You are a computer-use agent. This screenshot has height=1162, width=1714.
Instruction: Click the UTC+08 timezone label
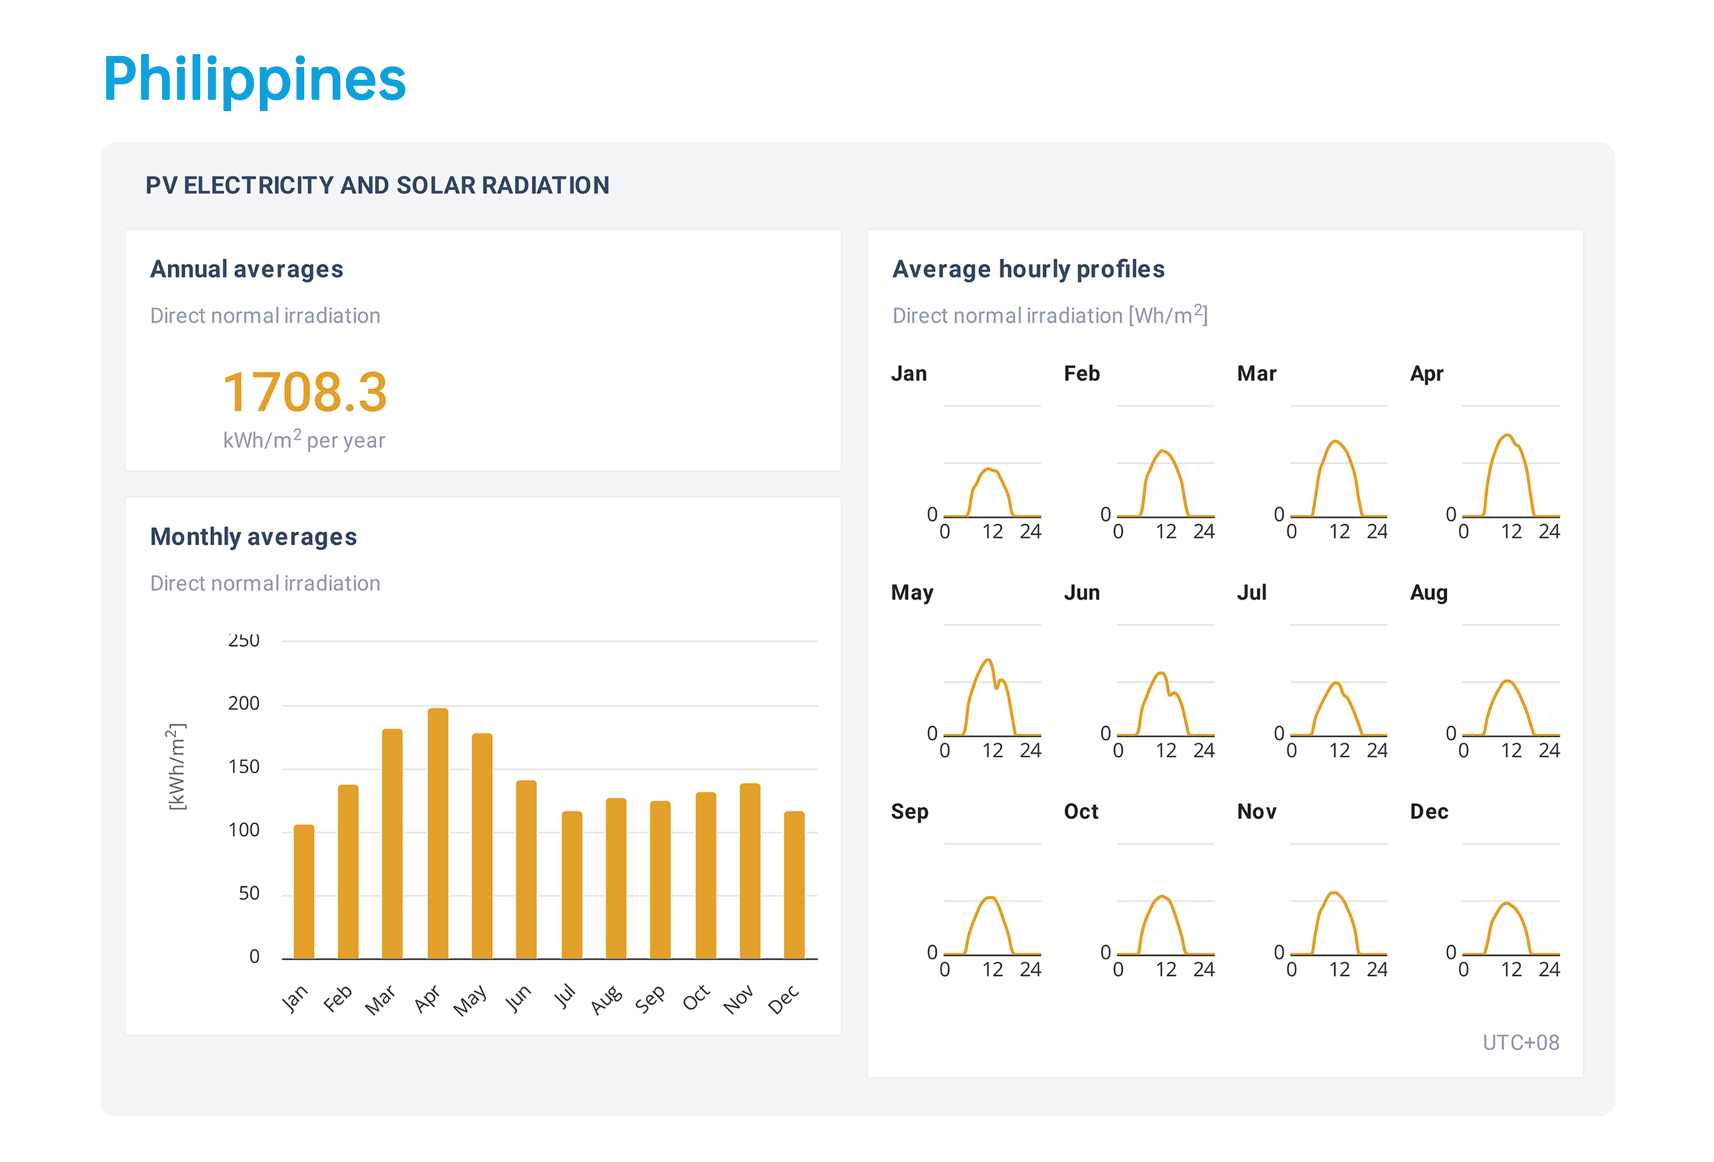pyautogui.click(x=1520, y=1042)
